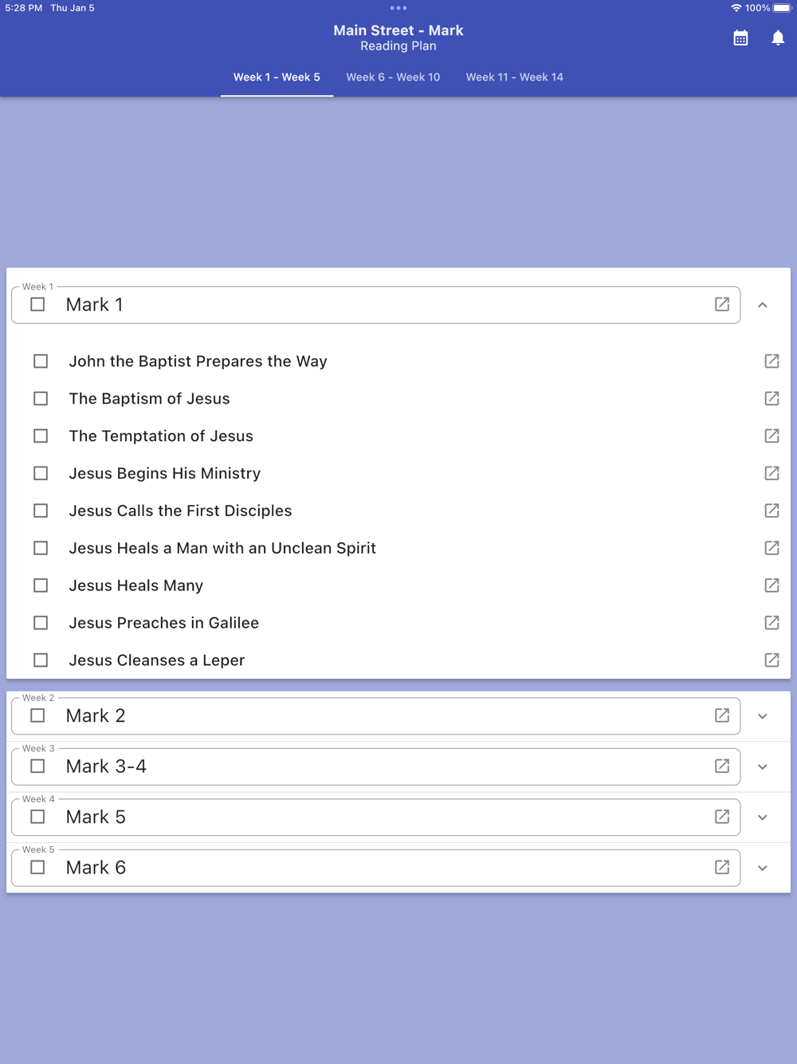
Task: Open external link for The Baptism of Jesus
Action: tap(771, 399)
